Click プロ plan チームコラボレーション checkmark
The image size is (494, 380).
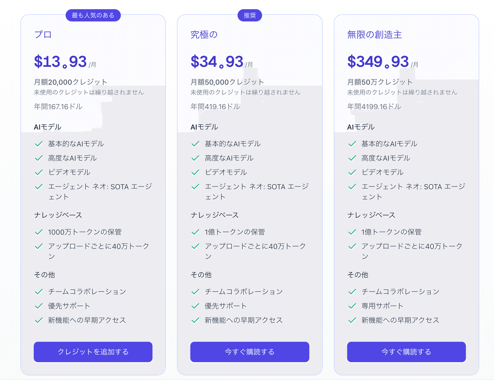39,292
